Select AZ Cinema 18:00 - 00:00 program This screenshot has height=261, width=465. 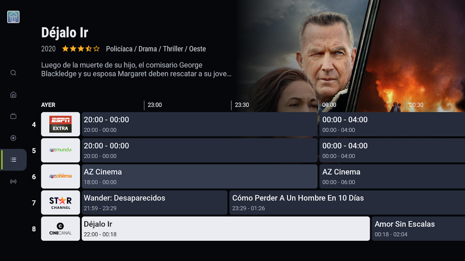199,177
